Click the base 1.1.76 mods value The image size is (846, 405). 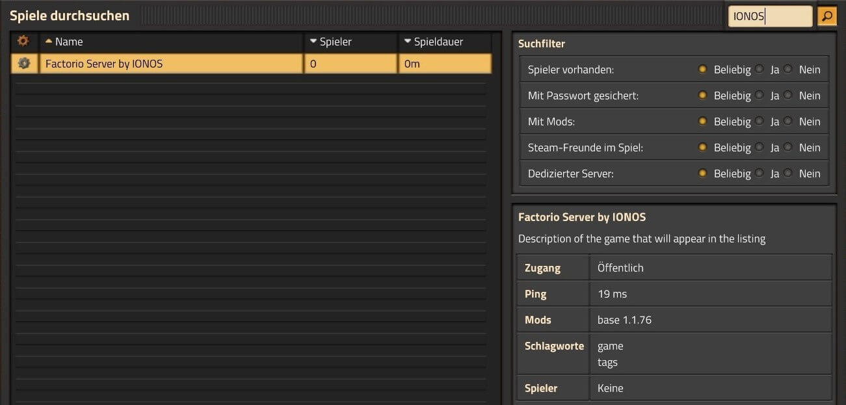[x=624, y=320]
